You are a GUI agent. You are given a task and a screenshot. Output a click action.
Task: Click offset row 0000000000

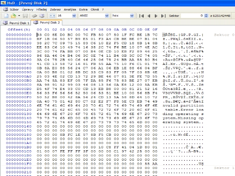tap(19, 35)
